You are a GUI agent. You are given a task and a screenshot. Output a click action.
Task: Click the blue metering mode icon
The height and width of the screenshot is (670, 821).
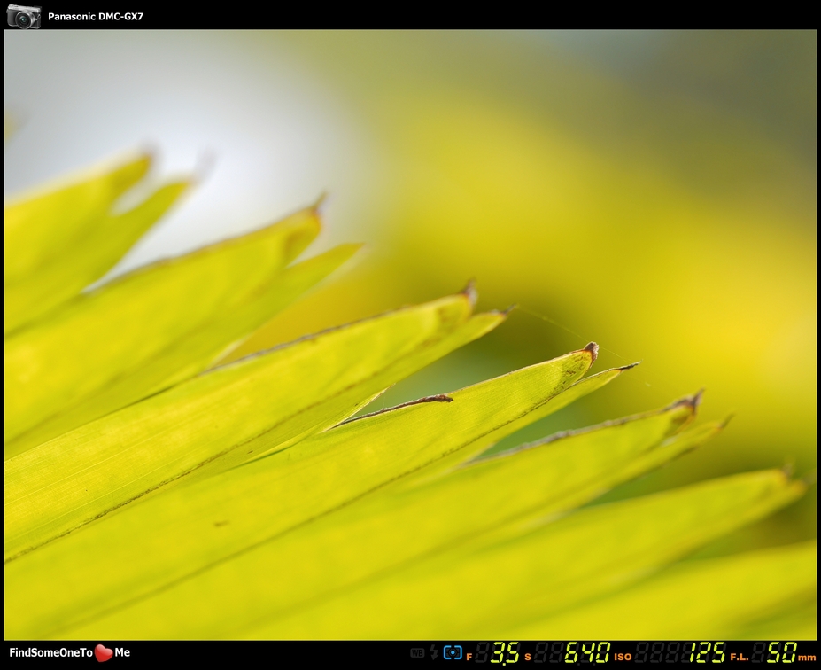453,652
